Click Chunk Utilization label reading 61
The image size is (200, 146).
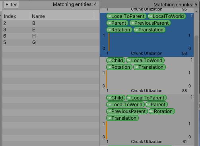tap(146, 142)
